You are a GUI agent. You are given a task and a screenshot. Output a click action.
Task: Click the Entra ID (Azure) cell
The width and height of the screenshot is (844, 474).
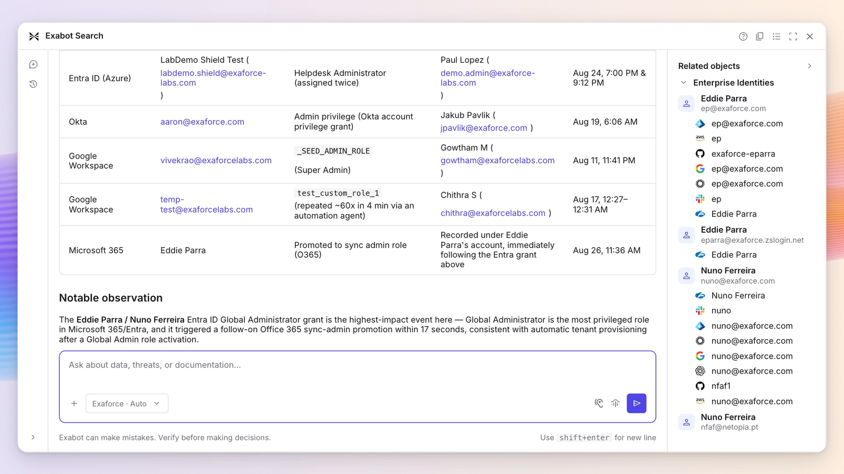100,78
